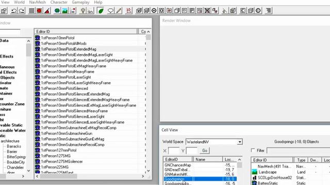The width and height of the screenshot is (330, 185).
Task: Click the red triangle ruler toolbar icon
Action: (47, 10)
